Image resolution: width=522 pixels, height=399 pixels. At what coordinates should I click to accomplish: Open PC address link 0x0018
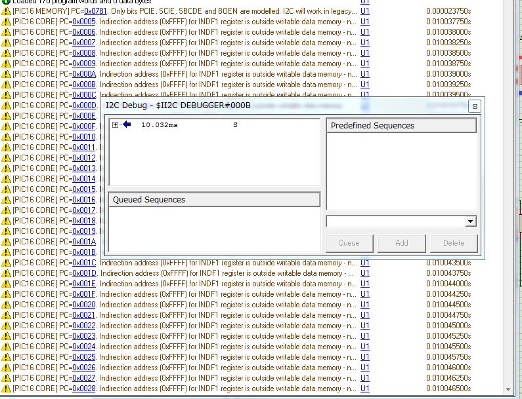click(84, 221)
